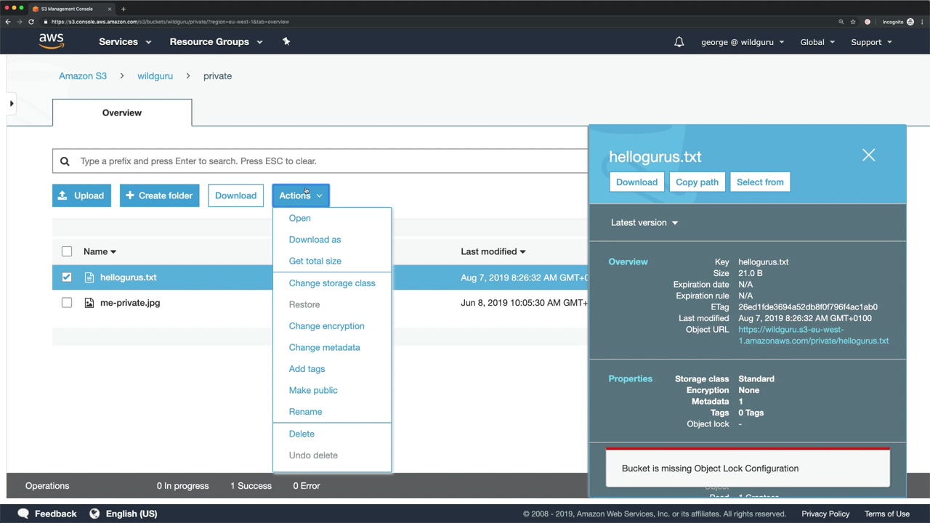Expand the Services dropdown
Viewport: 930px width, 523px height.
125,41
